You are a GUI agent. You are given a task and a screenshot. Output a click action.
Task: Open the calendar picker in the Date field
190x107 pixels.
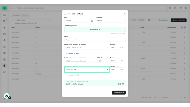point(92,21)
